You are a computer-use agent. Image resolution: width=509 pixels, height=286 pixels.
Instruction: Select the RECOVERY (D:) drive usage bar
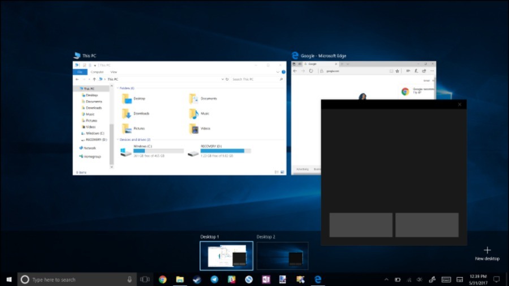226,151
